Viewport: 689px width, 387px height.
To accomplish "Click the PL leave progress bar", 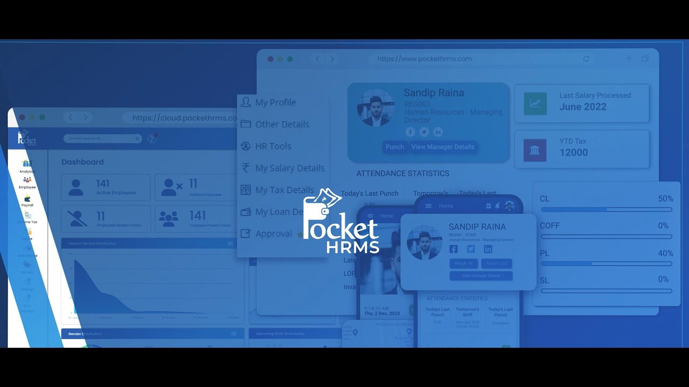I will [x=606, y=264].
